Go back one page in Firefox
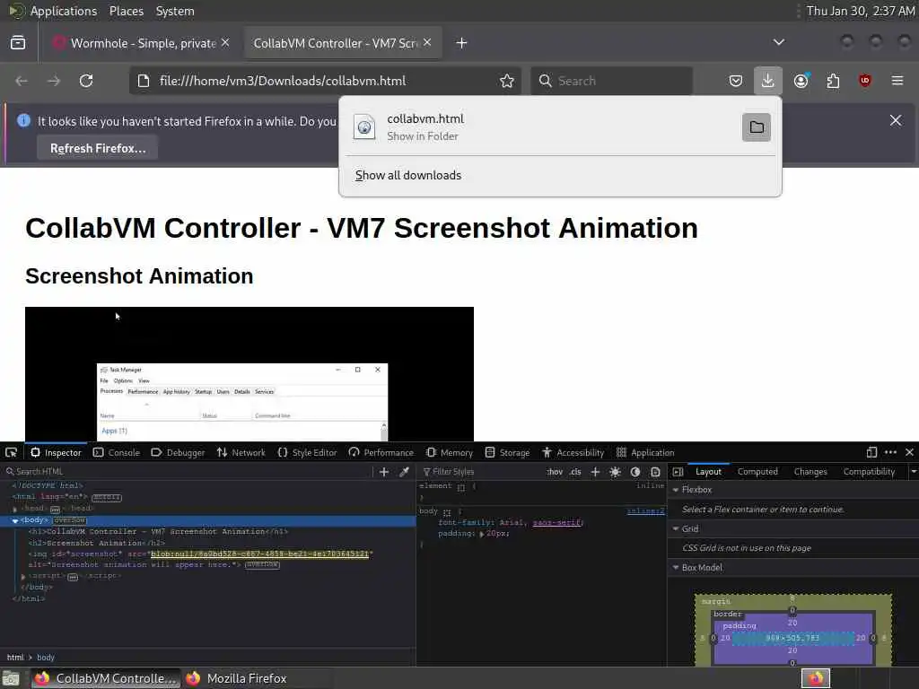 pos(22,81)
